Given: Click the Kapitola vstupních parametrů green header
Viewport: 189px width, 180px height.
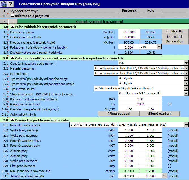Looking at the screenshot, I should point(103,21).
